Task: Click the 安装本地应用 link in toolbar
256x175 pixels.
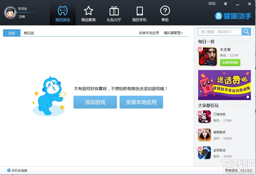Action: pyautogui.click(x=149, y=33)
